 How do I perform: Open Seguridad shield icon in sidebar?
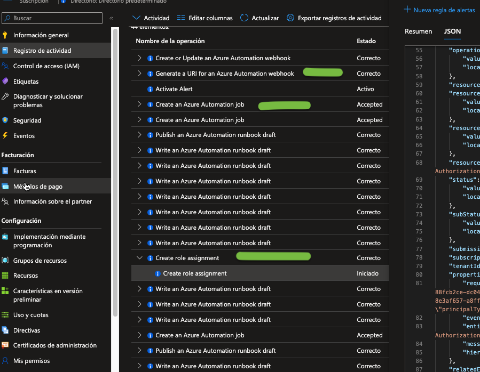tap(5, 120)
